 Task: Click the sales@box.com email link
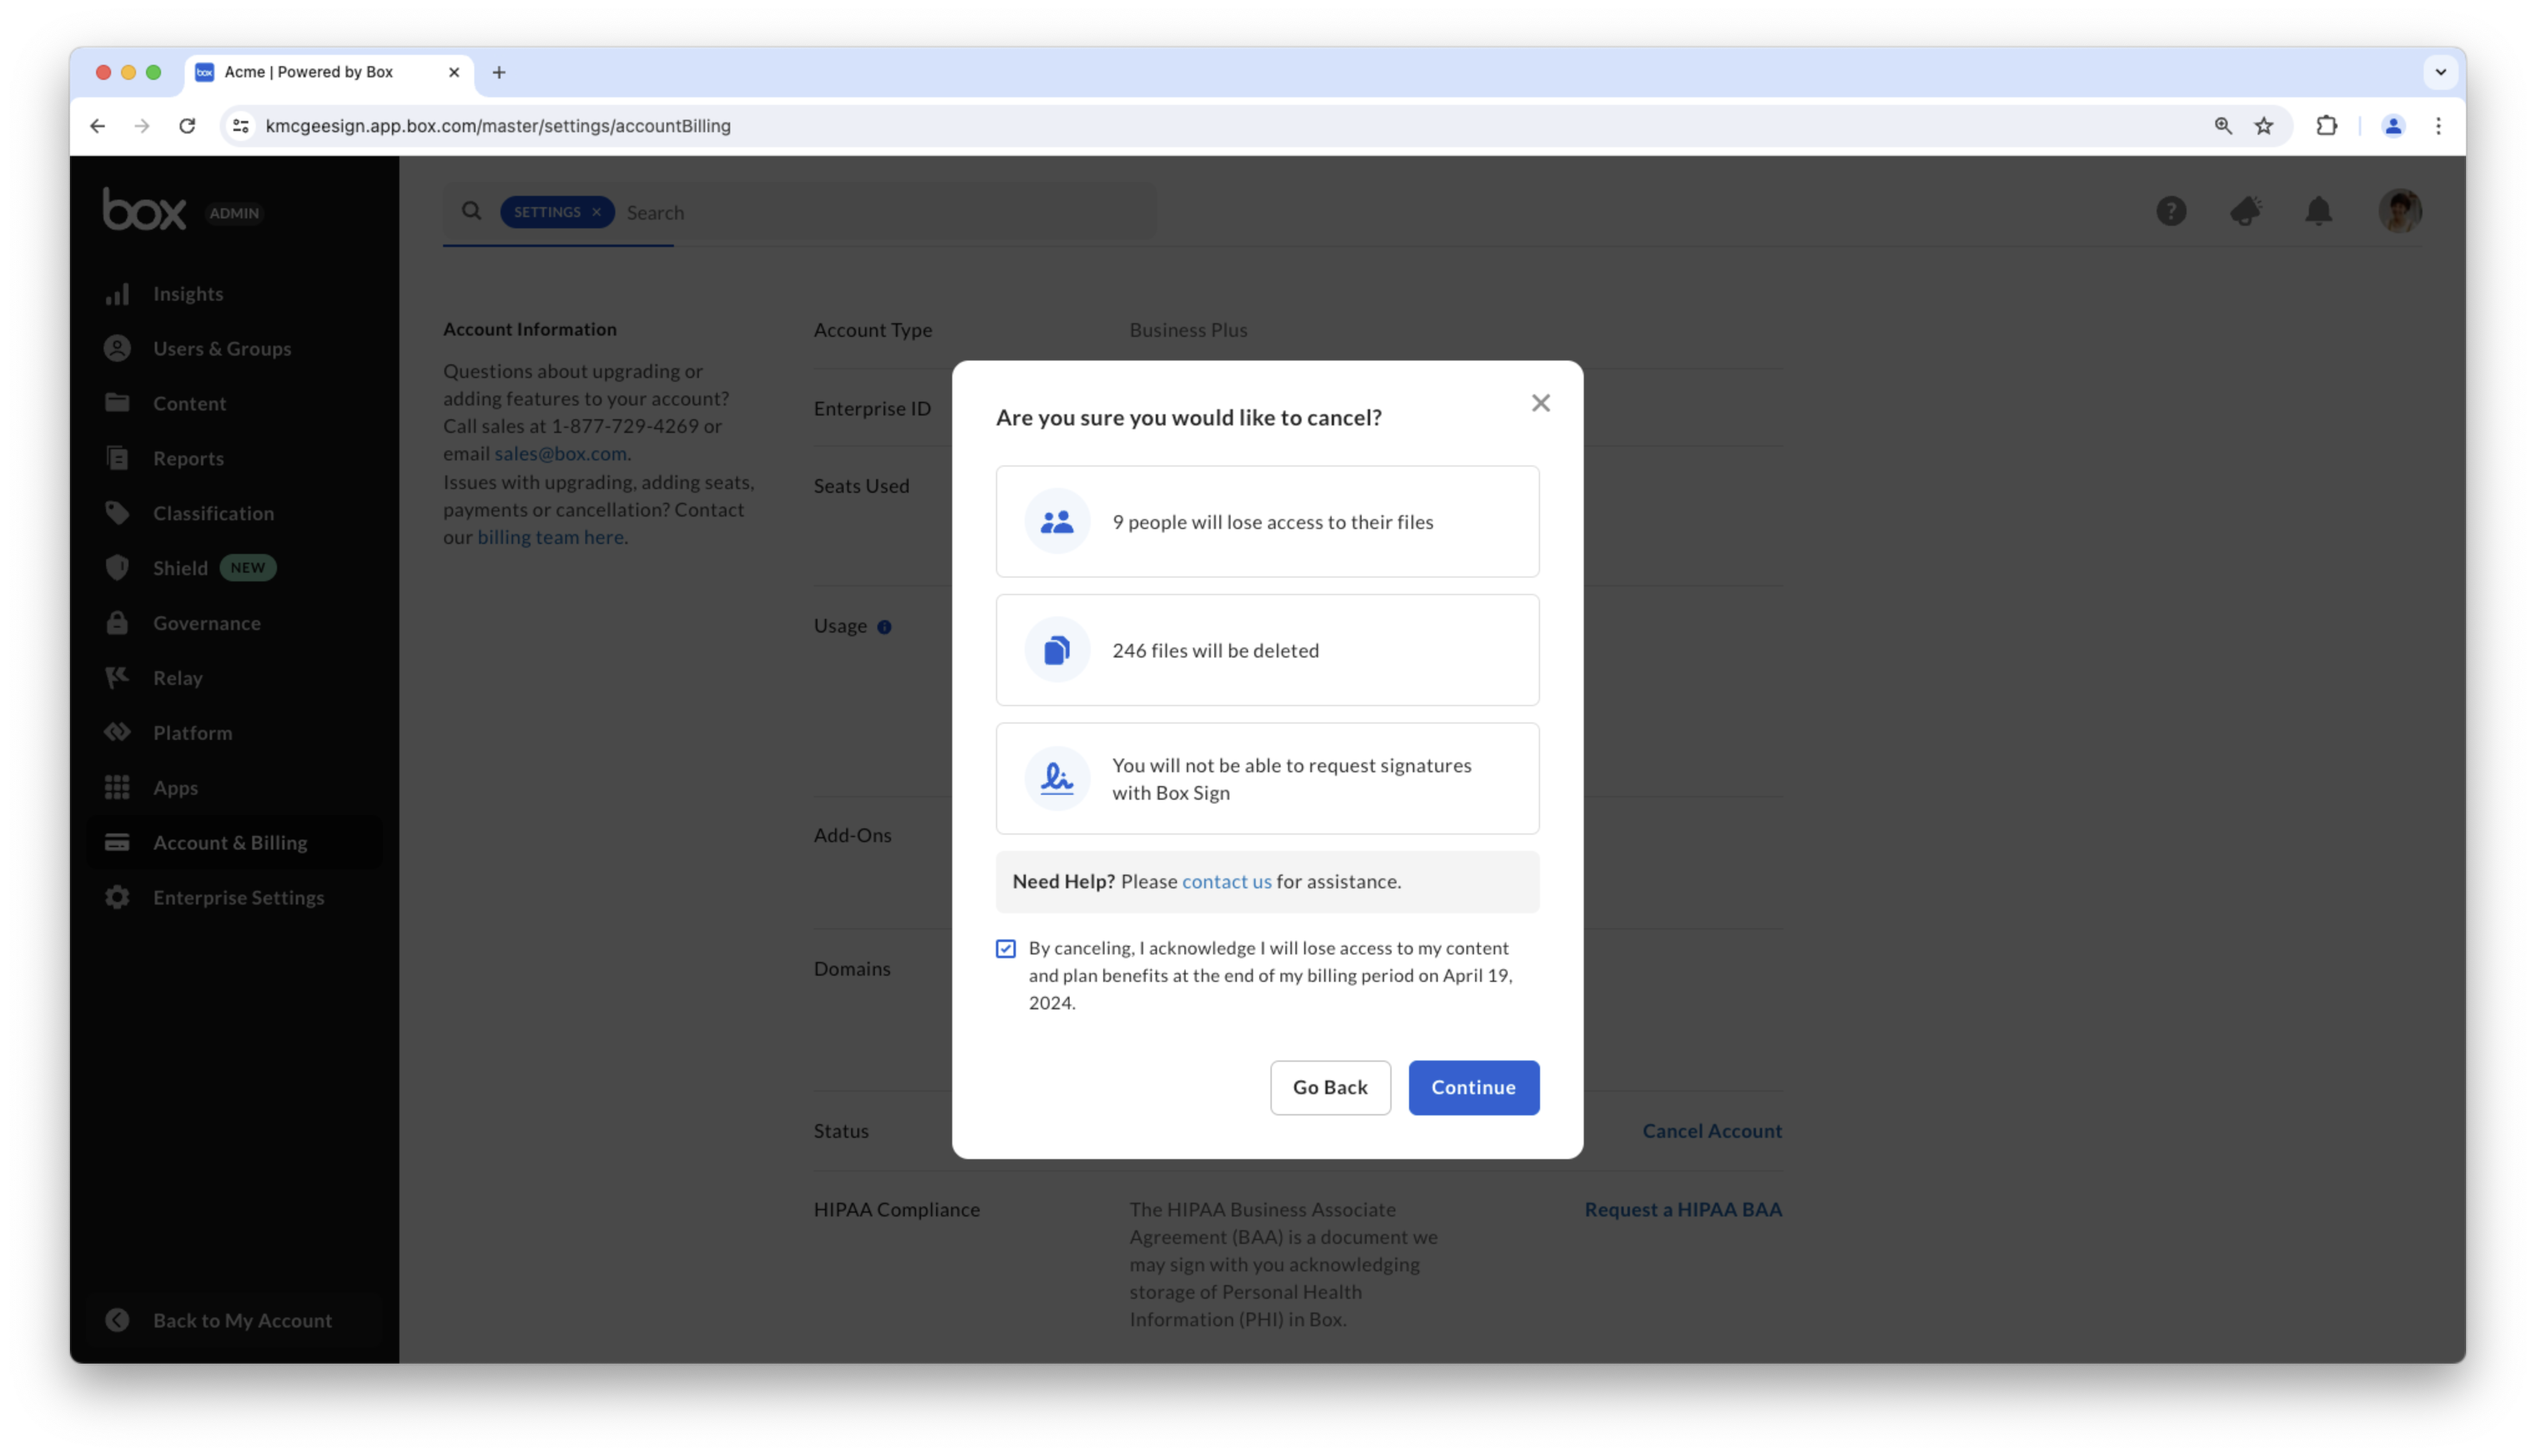560,453
